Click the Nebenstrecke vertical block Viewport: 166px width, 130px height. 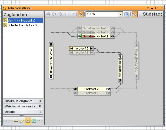pos(120,69)
